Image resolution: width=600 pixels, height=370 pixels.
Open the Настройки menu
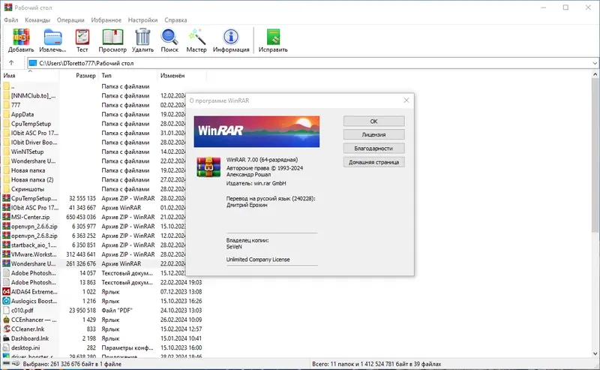(142, 20)
